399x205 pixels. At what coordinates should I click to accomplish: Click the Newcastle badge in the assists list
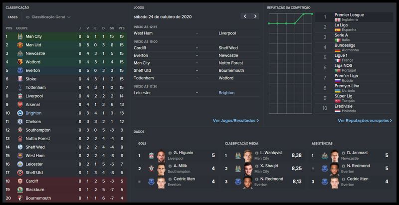324,156
